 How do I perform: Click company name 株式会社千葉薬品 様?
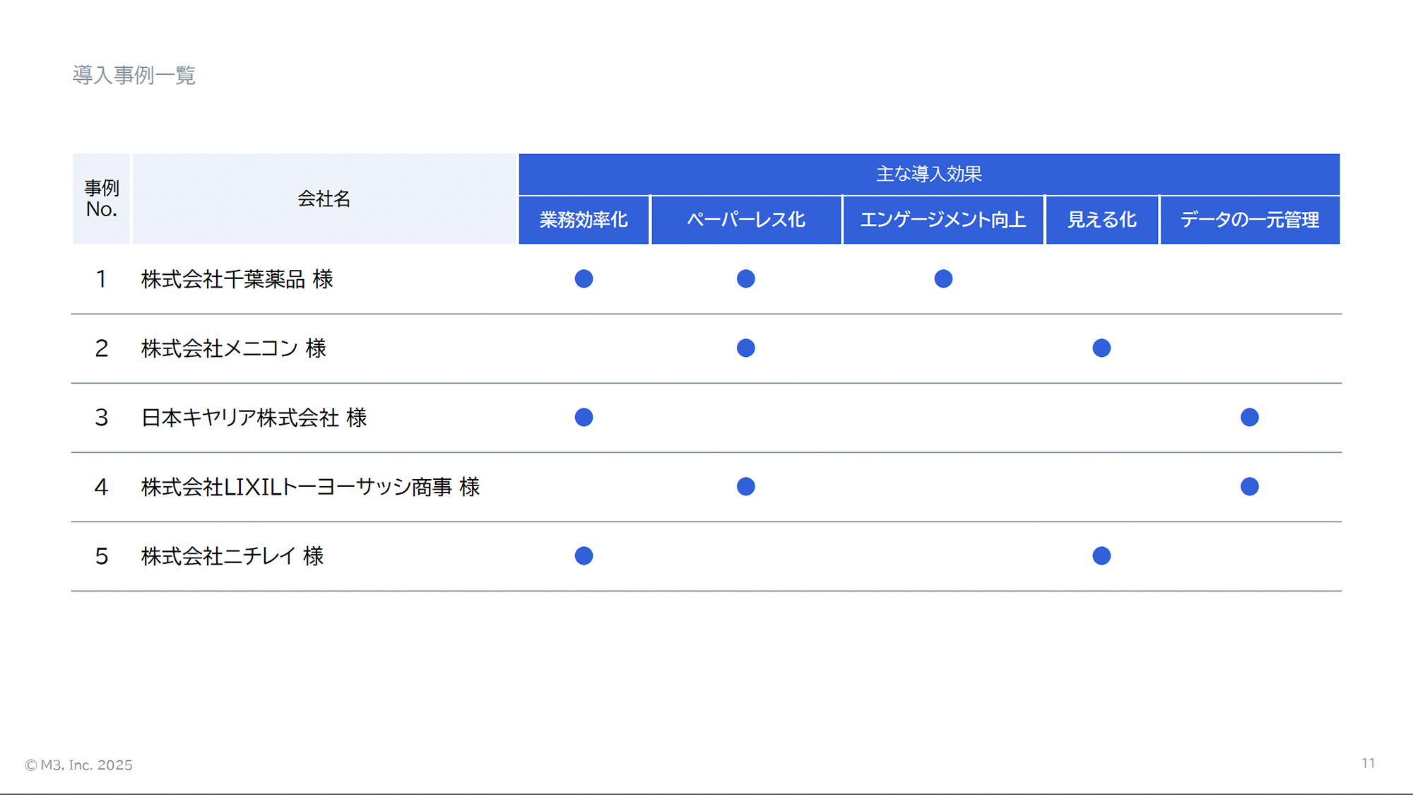(237, 279)
